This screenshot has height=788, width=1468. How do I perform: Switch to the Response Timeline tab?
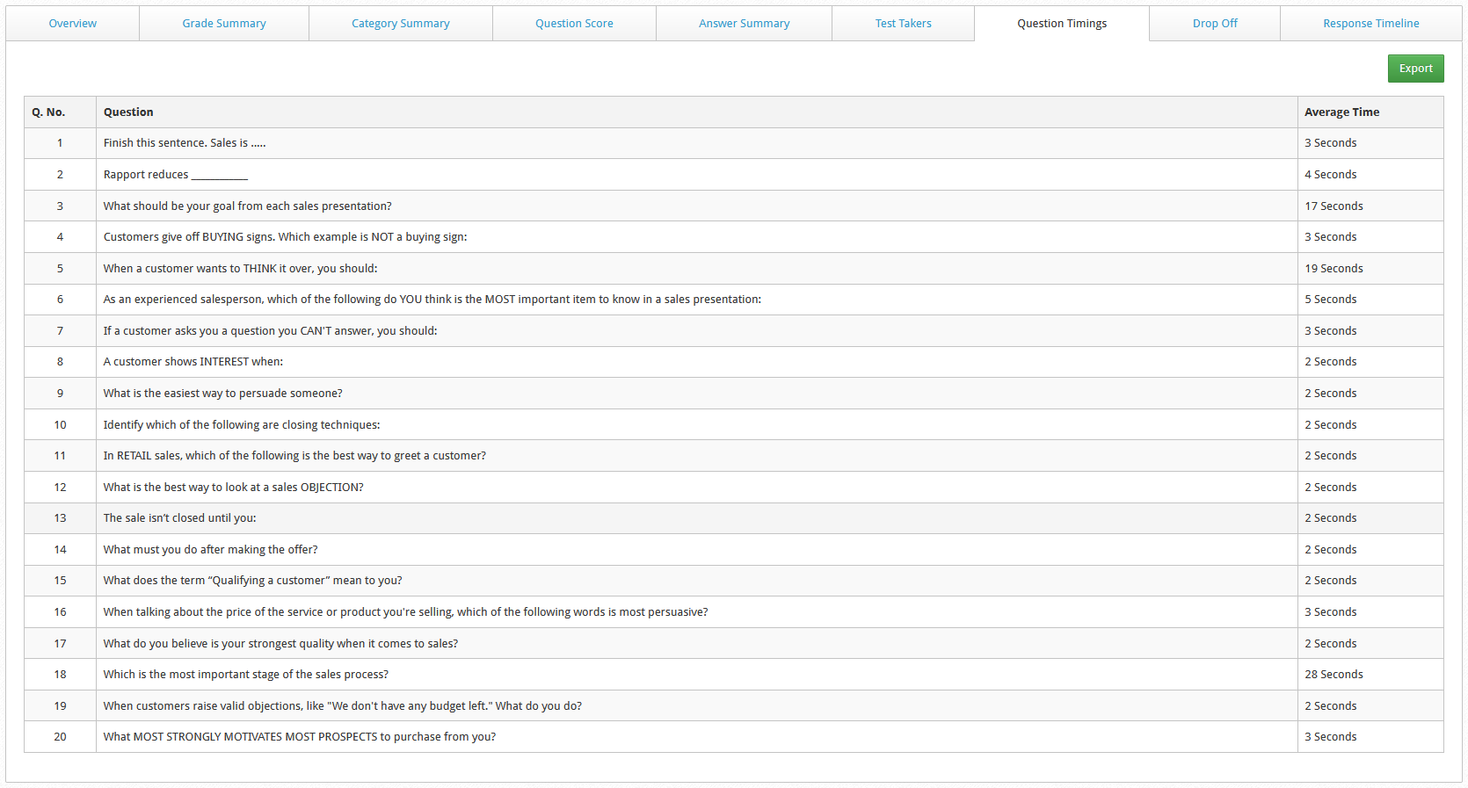1370,24
